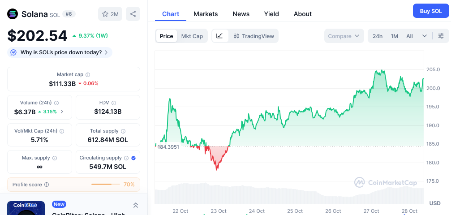Screen dimensions: 451x215
Task: Open the Compare dropdown
Action: [344, 36]
